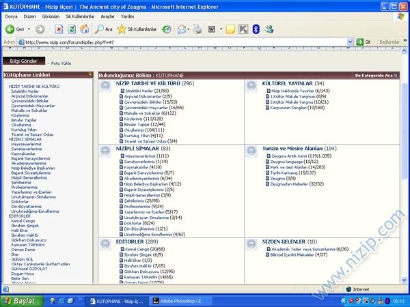Viewport: 410px width, 307px height.
Task: Click the Git go button
Action: coord(364,42)
